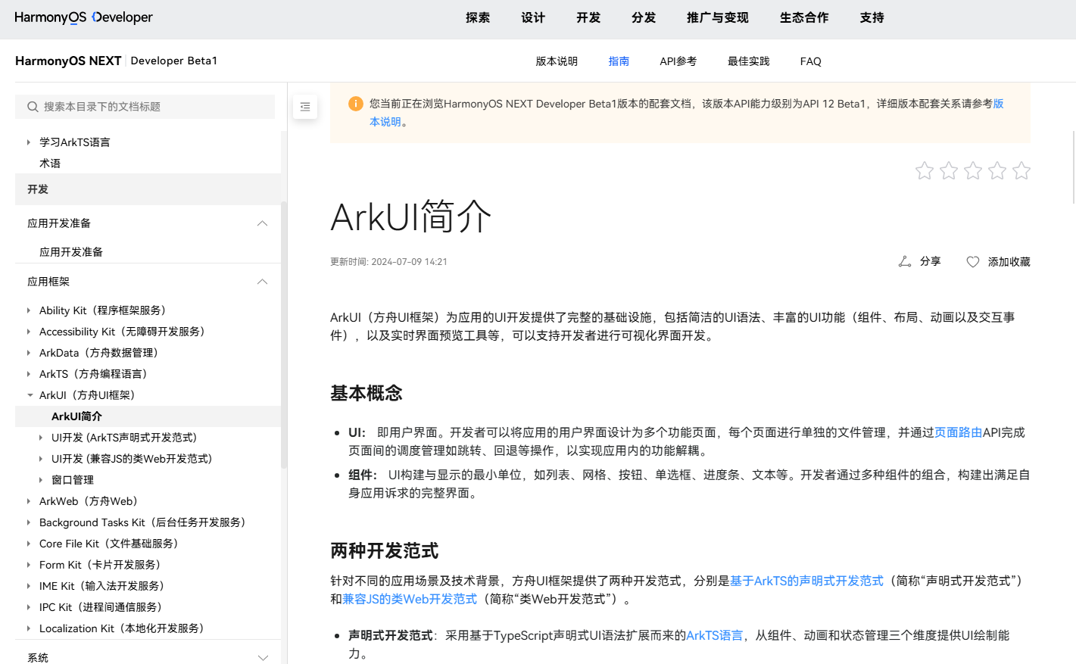The height and width of the screenshot is (664, 1076).
Task: Collapse the 应用框架 section
Action: tap(263, 282)
